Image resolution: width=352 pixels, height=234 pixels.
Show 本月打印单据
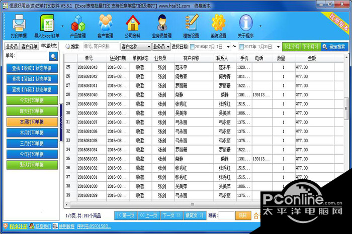[32, 133]
